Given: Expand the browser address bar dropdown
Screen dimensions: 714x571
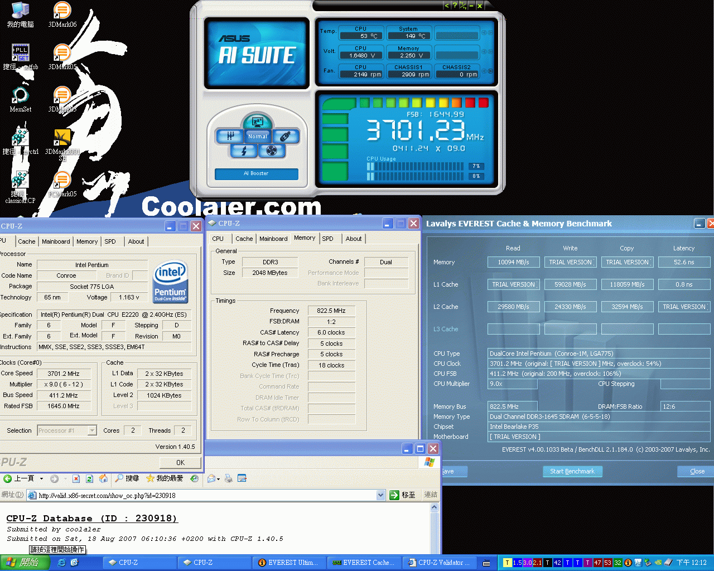Looking at the screenshot, I should pyautogui.click(x=380, y=495).
